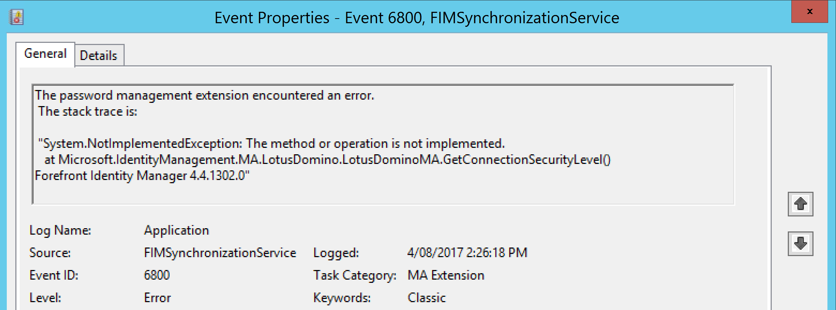Click the Event ID value 6800
This screenshot has width=836, height=310.
(156, 275)
